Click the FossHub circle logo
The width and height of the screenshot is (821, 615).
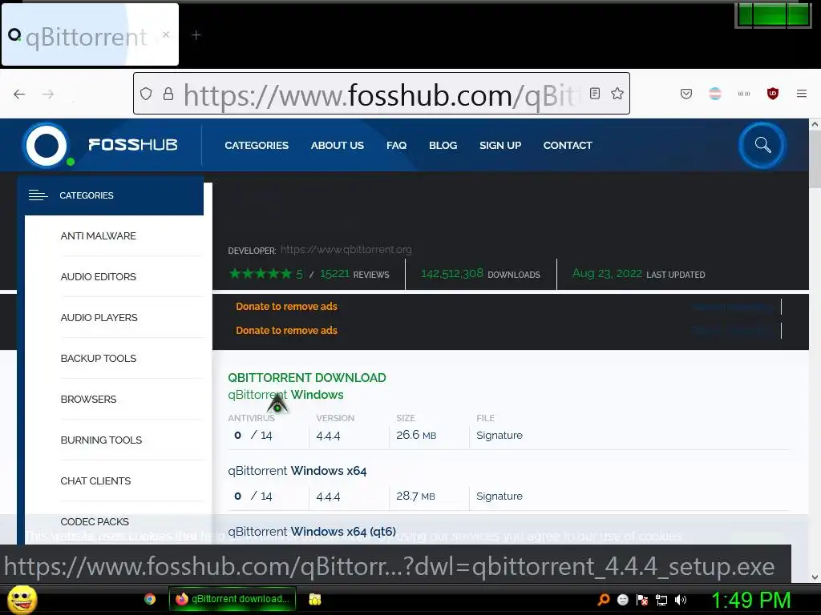[47, 145]
